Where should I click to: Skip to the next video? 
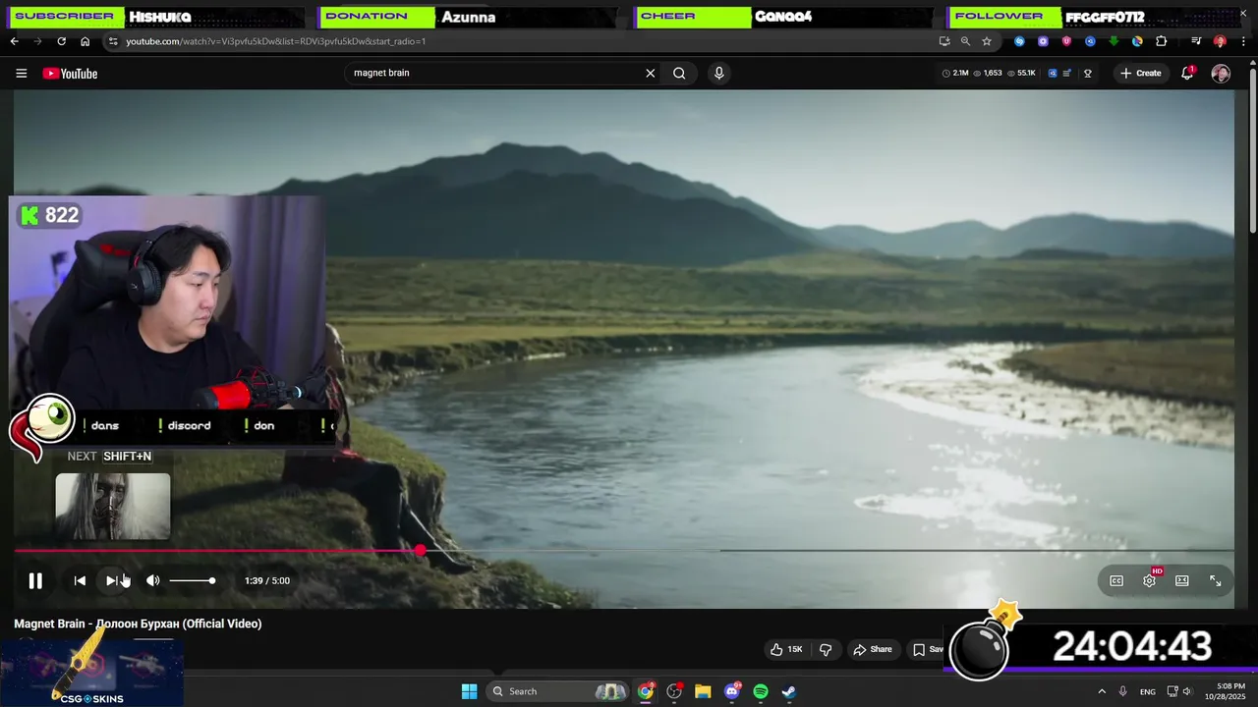112,580
